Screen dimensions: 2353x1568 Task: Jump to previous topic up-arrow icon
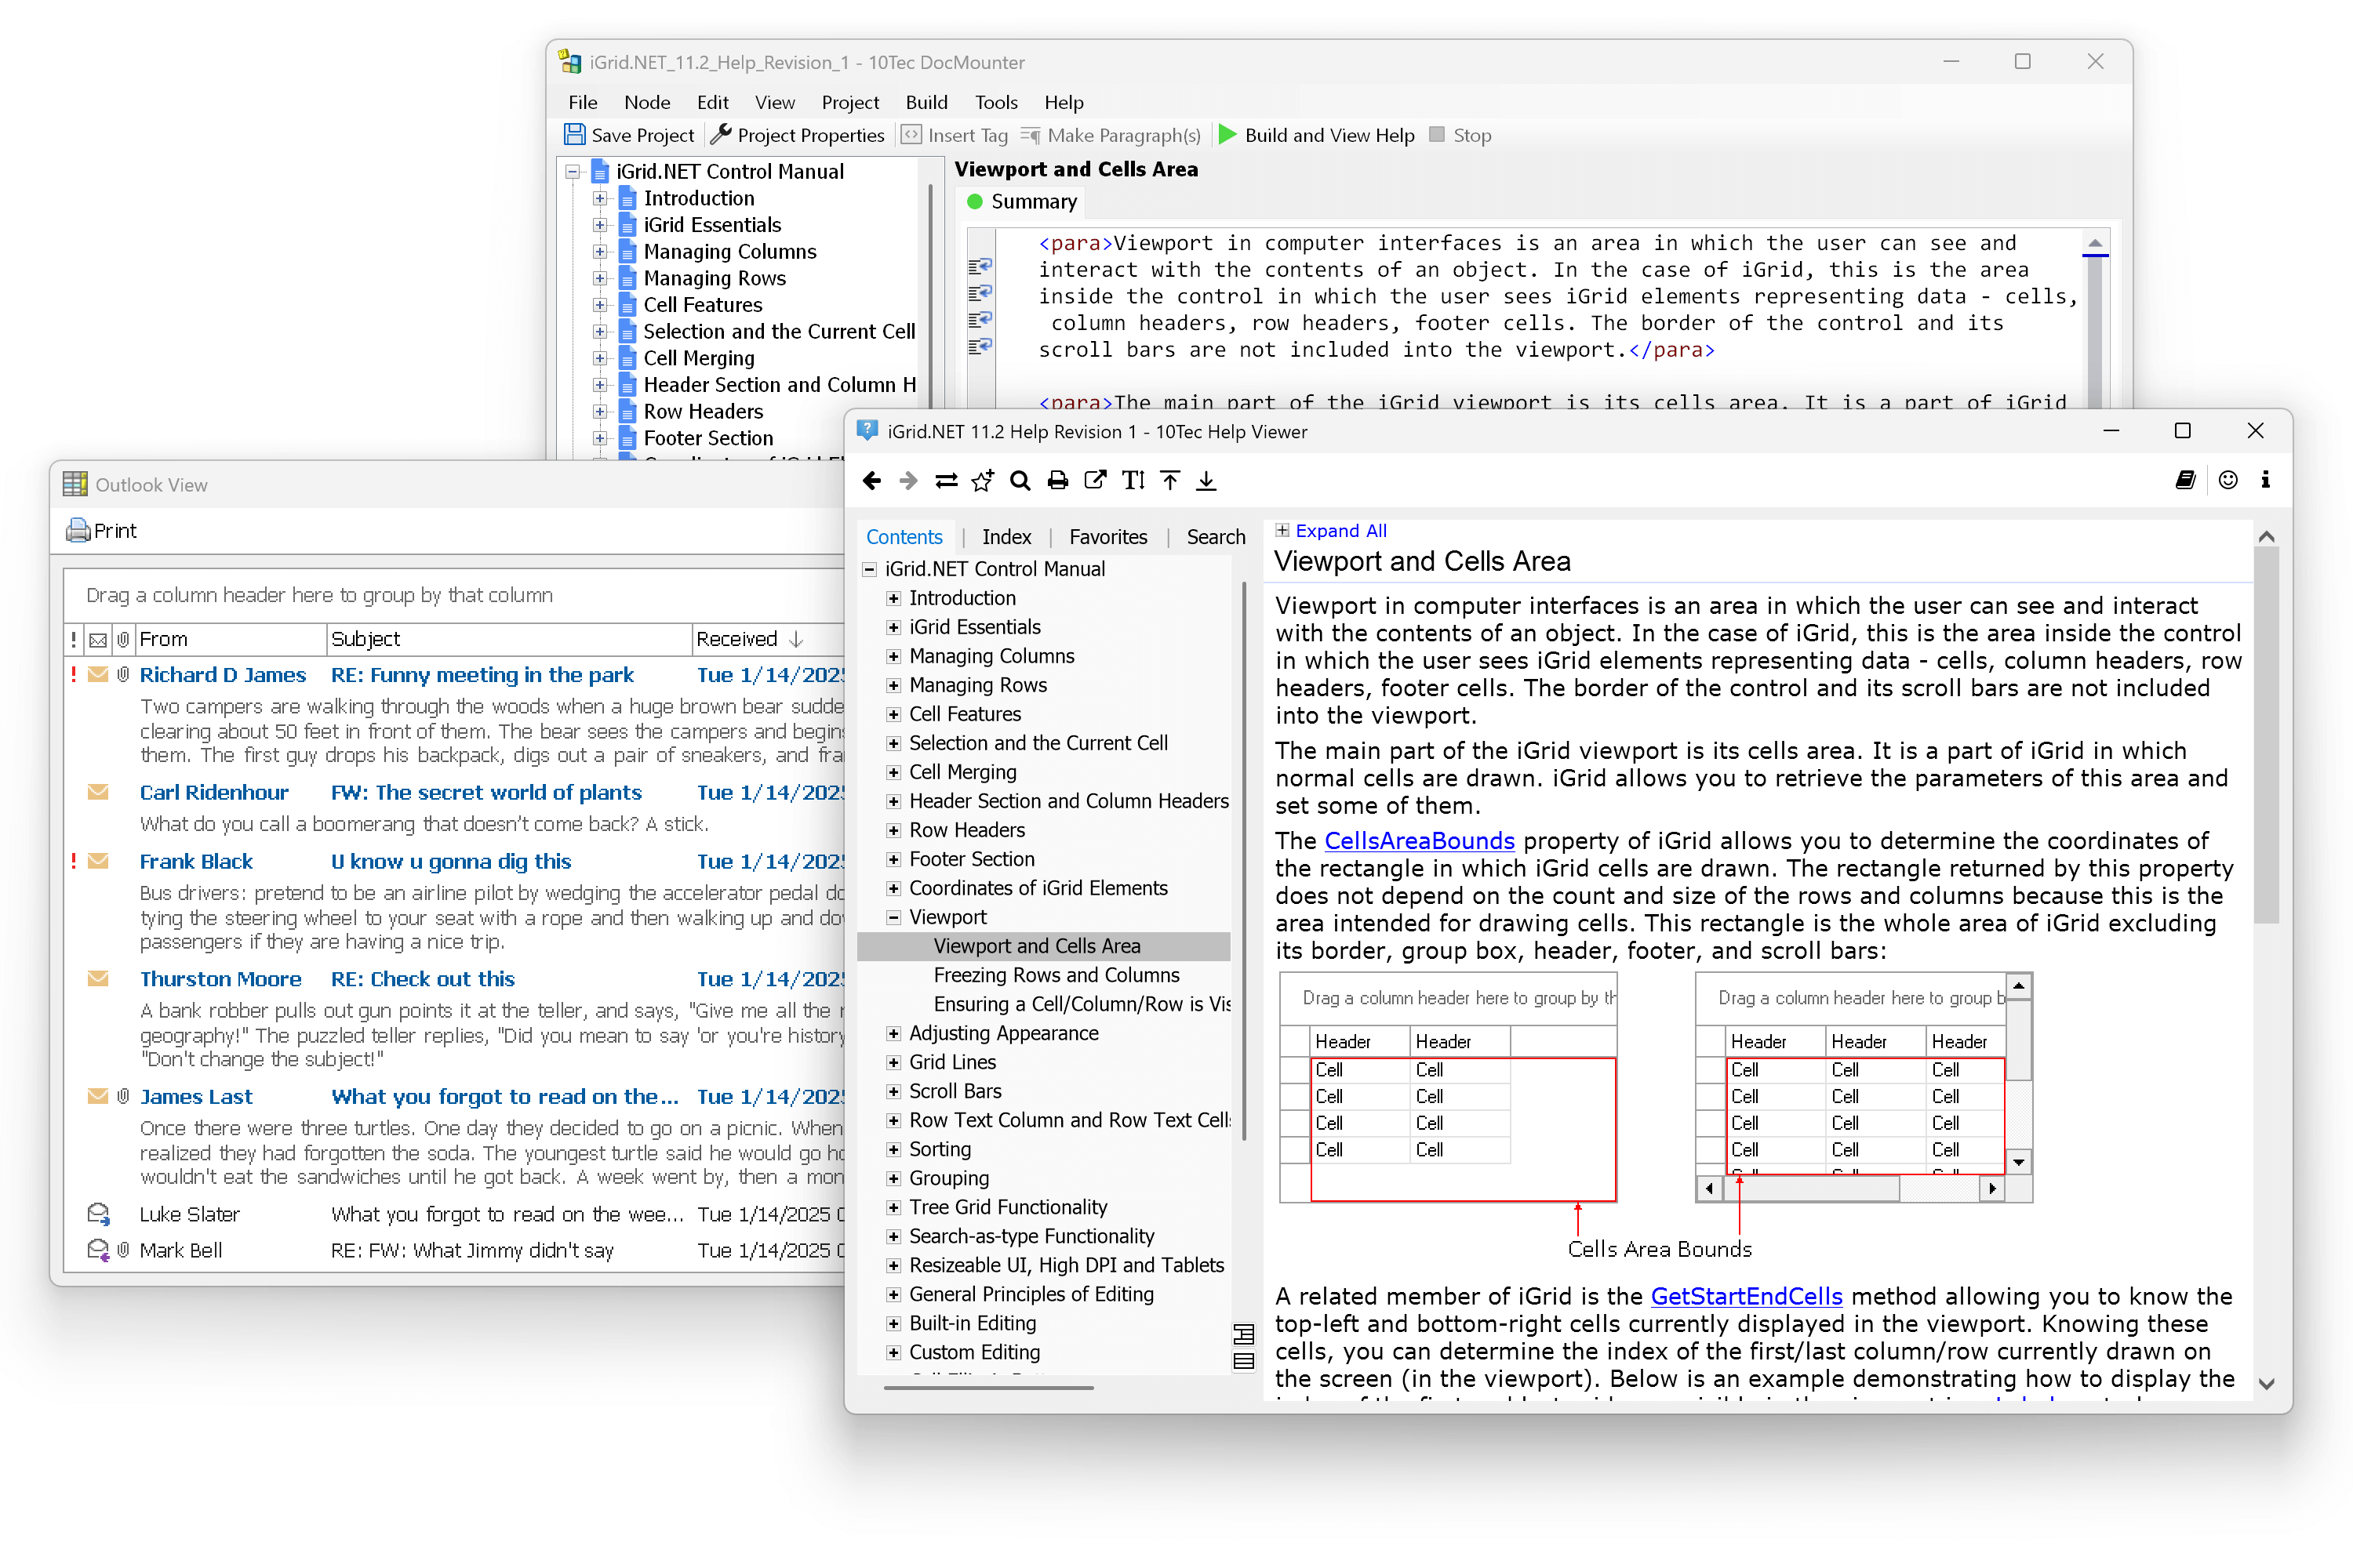(x=1169, y=481)
